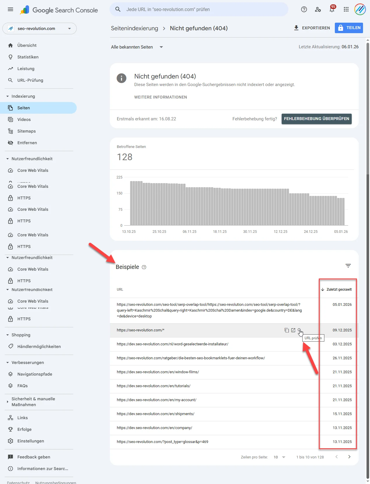370x484 pixels.
Task: Copy the seo-revolution.com/* URL icon
Action: (287, 330)
